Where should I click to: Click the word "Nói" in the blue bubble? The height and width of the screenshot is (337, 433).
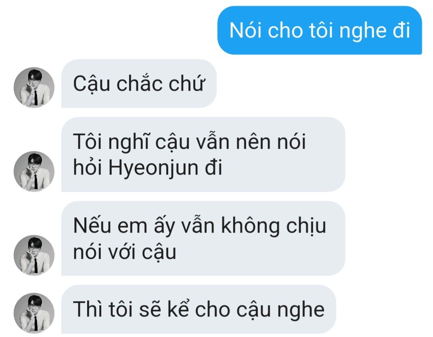(245, 30)
